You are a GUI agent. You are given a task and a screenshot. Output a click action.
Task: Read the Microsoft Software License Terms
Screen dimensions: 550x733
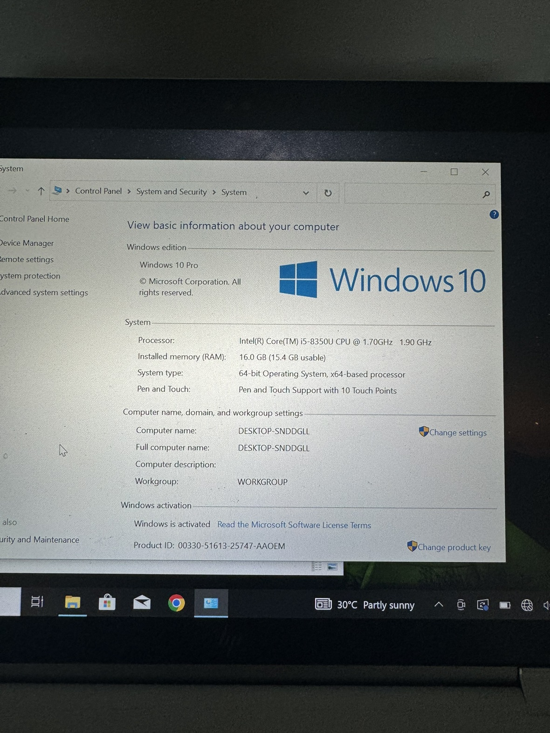294,525
